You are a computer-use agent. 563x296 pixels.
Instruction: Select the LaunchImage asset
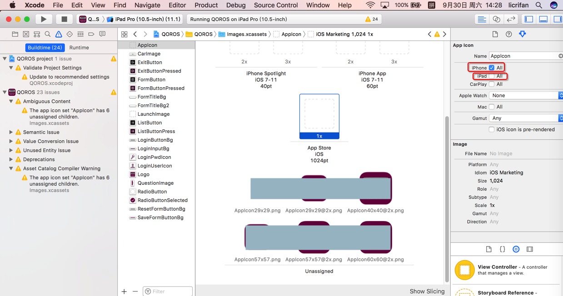154,114
